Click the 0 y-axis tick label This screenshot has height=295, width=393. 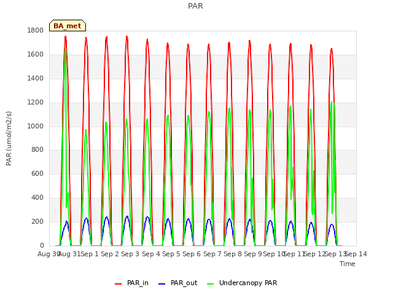42,245
